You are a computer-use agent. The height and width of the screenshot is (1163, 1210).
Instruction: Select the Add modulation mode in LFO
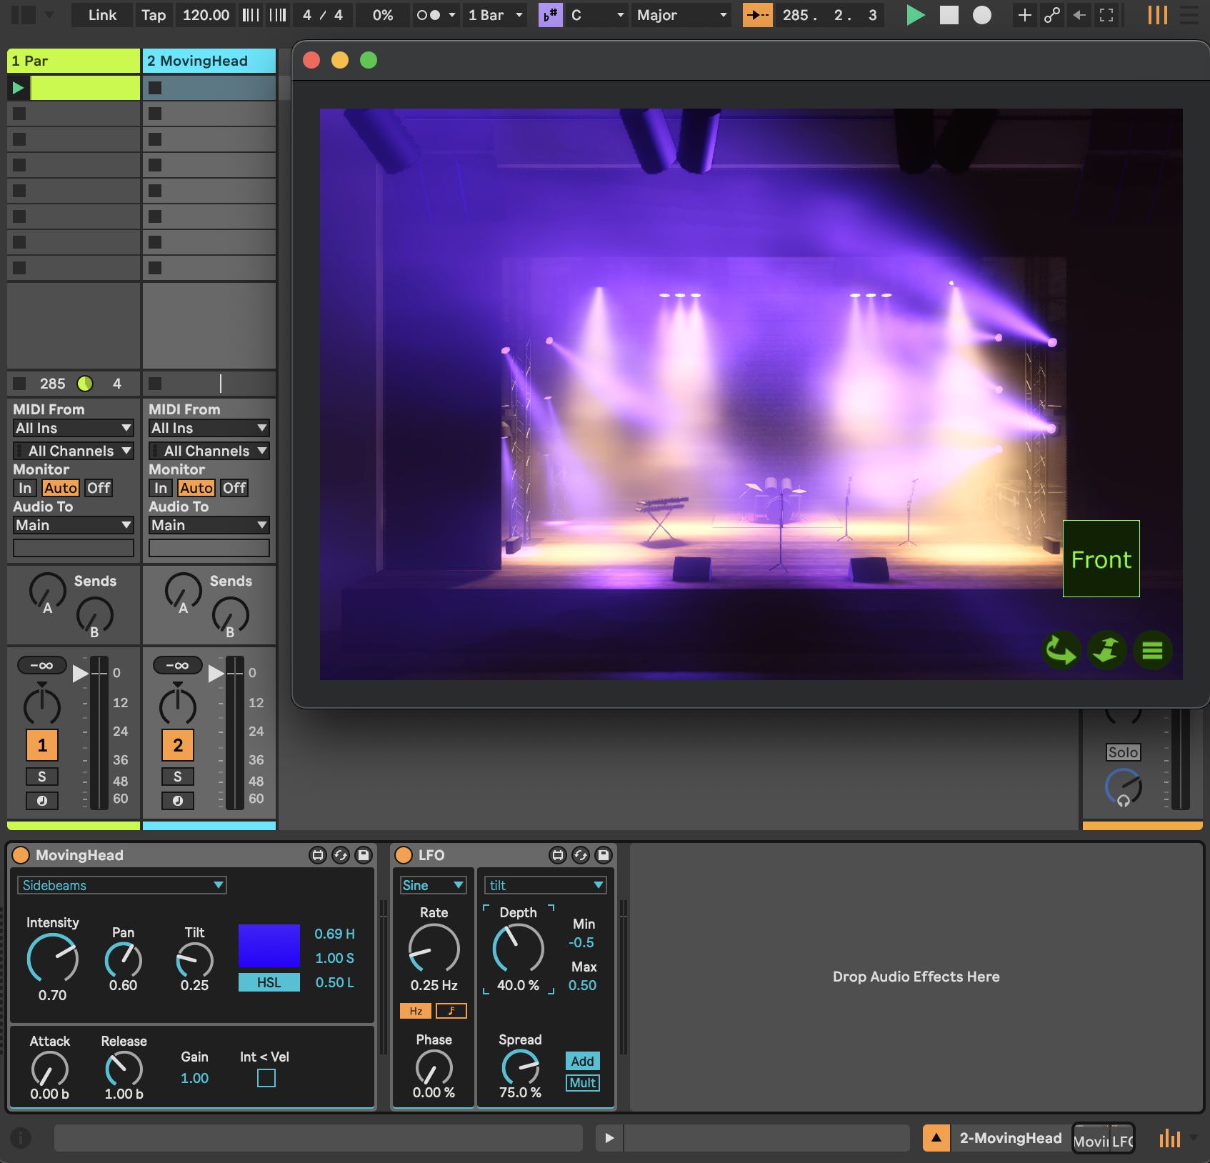(583, 1061)
